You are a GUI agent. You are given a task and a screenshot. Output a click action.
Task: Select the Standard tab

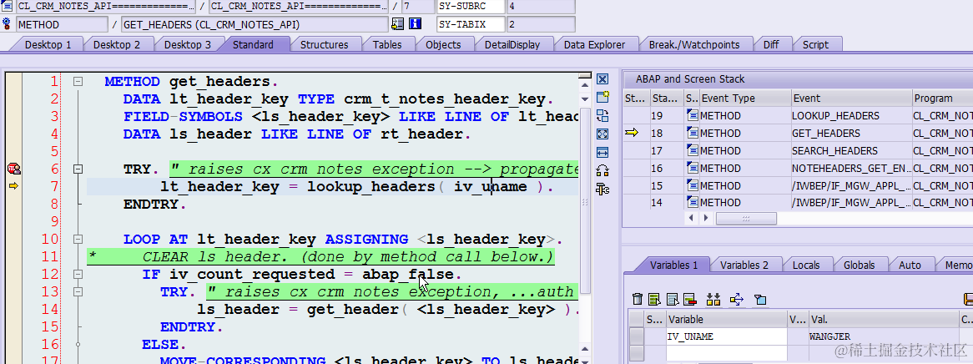[x=253, y=45]
